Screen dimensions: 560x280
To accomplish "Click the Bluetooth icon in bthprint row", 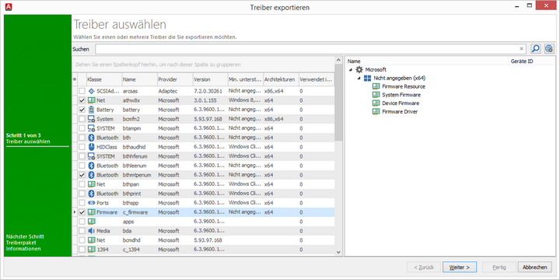I will [x=92, y=194].
